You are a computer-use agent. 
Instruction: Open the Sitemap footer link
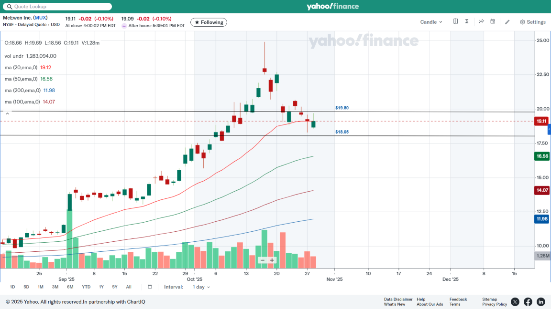(489, 299)
